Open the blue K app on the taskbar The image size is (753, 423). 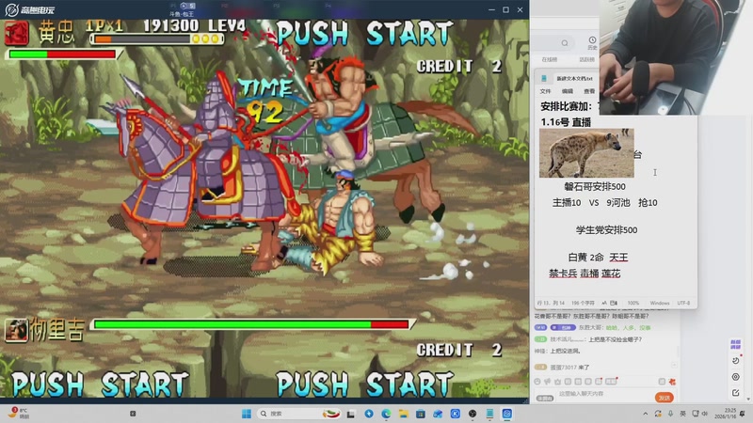(456, 414)
